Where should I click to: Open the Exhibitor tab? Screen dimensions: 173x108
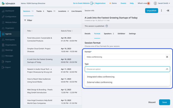point(121,34)
